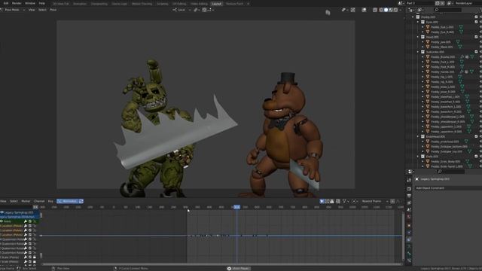
Task: Click Add Object Constraint button
Action: 448,187
